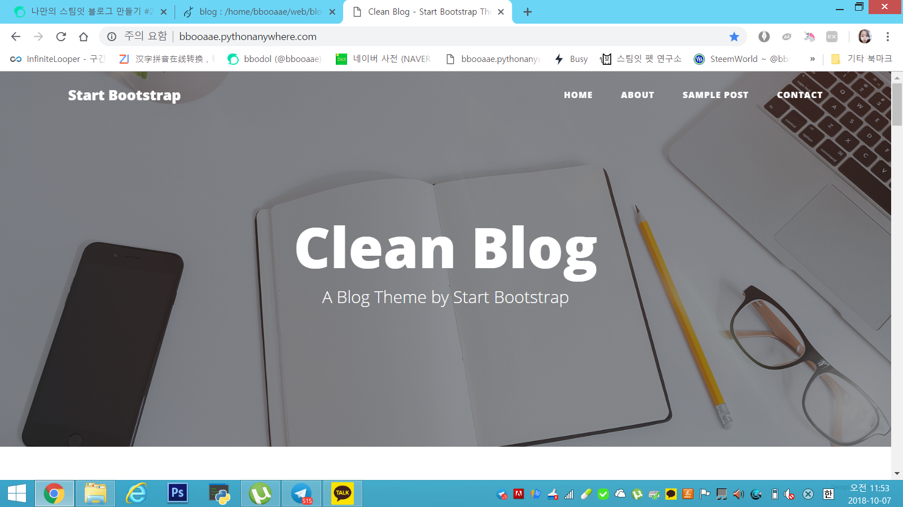Launch Internet Explorer from the taskbar

click(x=137, y=493)
